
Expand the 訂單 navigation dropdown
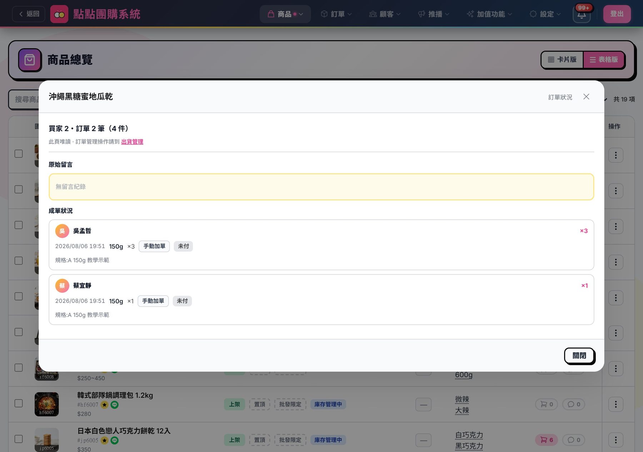pos(336,14)
